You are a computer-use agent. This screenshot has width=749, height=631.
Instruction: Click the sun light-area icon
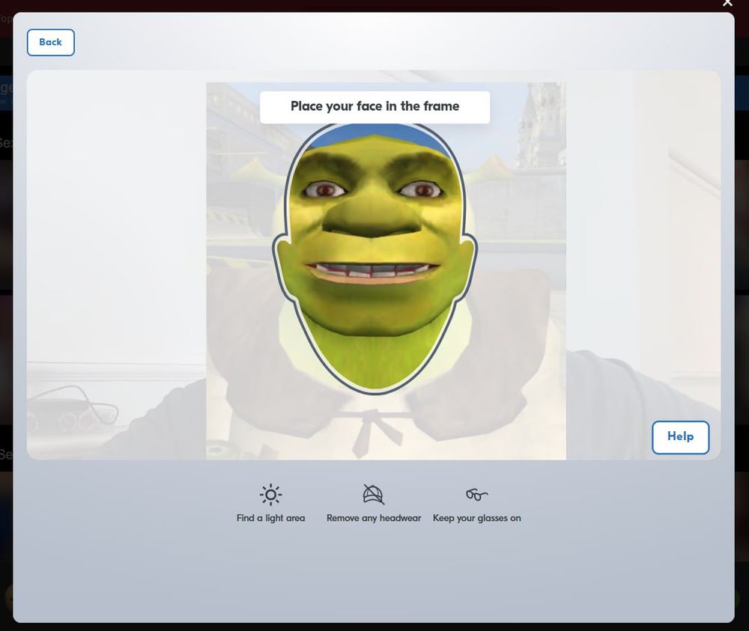[270, 495]
